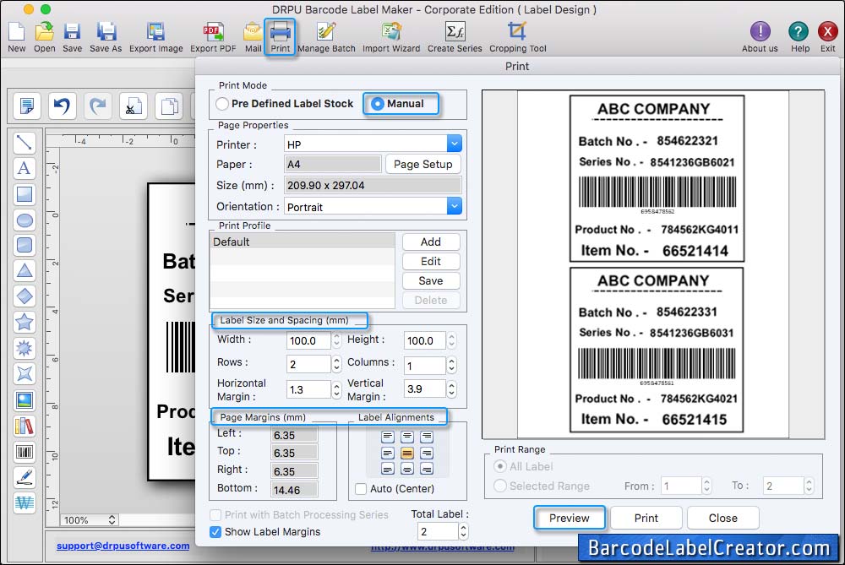Click the label Width stepper
The width and height of the screenshot is (845, 565).
(337, 340)
